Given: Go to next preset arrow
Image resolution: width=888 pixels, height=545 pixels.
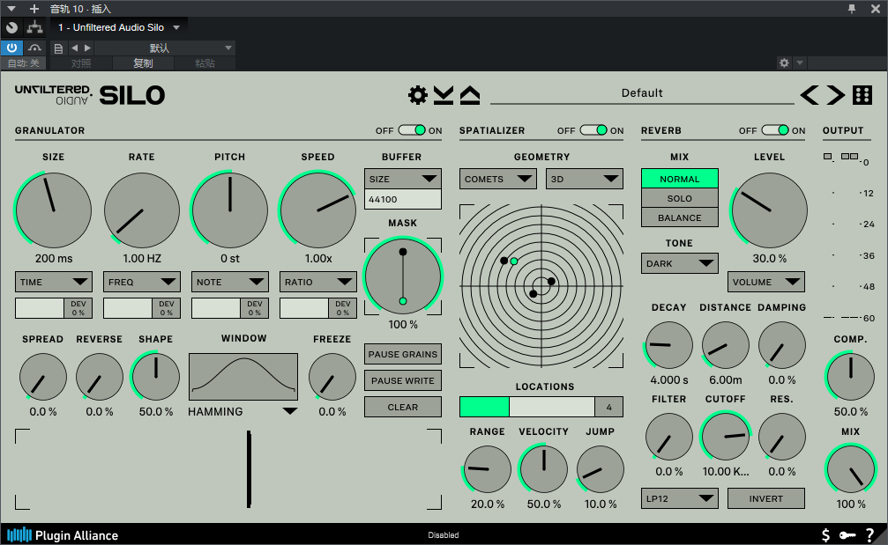Looking at the screenshot, I should 835,95.
